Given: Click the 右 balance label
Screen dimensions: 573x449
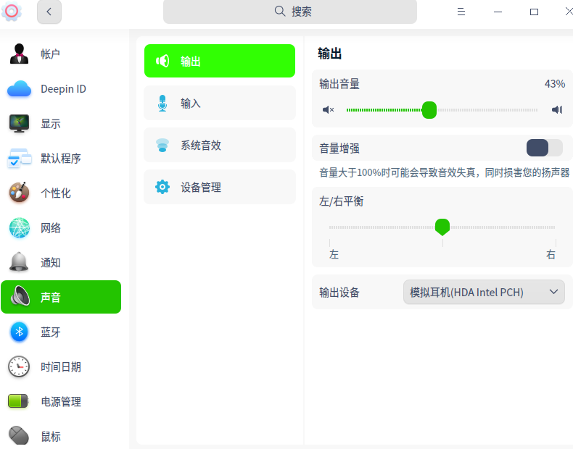Looking at the screenshot, I should 551,254.
